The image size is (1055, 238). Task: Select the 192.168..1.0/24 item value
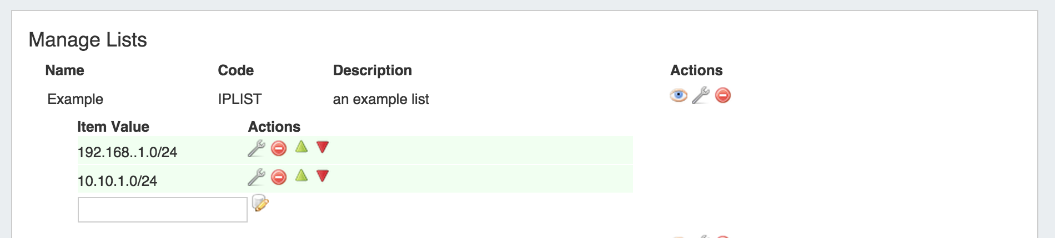(x=127, y=152)
